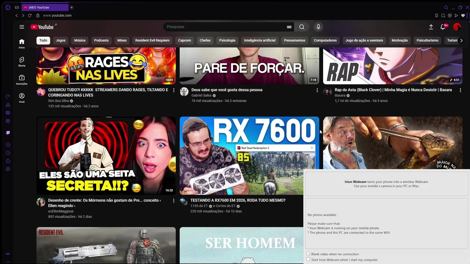
Task: Go back with the browser arrow
Action: [x=17, y=15]
